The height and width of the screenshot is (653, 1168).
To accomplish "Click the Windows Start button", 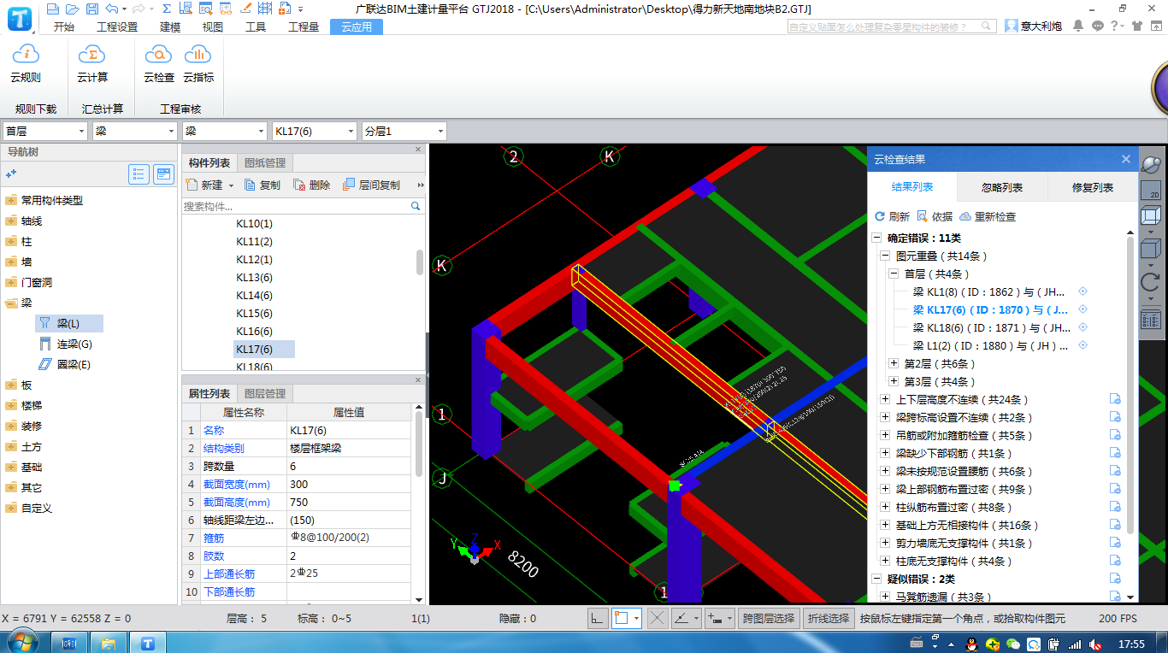I will (21, 642).
